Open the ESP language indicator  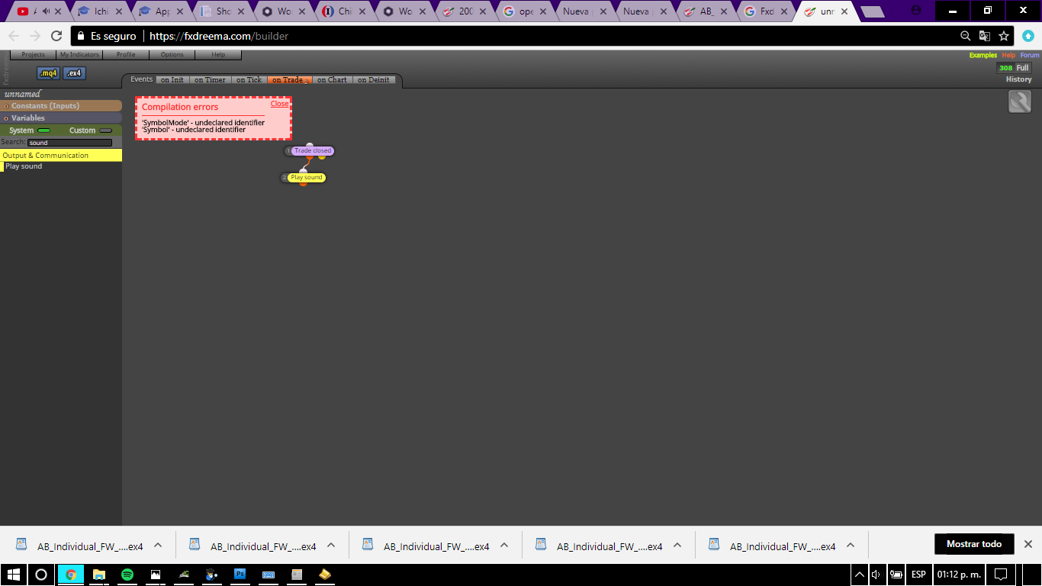pos(918,575)
